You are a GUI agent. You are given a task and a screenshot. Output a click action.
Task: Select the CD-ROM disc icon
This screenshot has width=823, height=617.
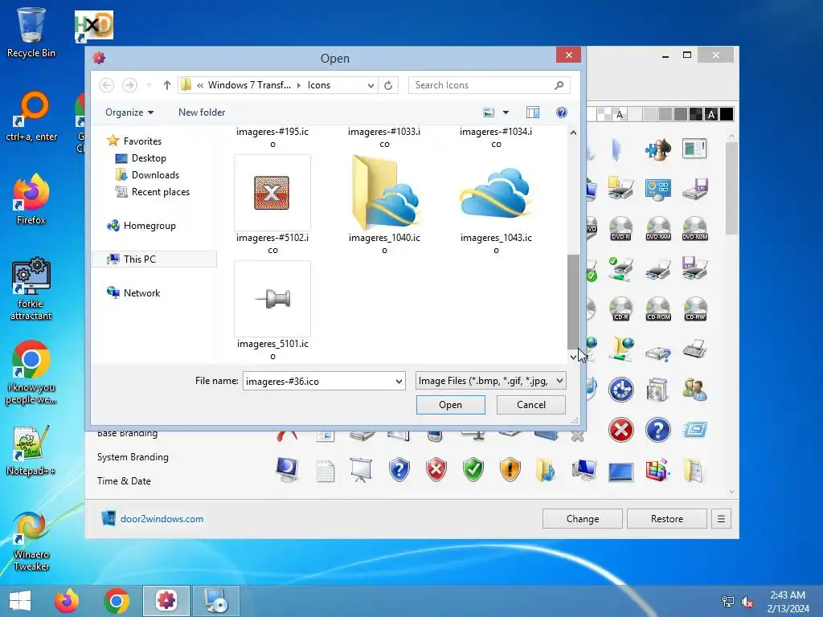coord(658,309)
